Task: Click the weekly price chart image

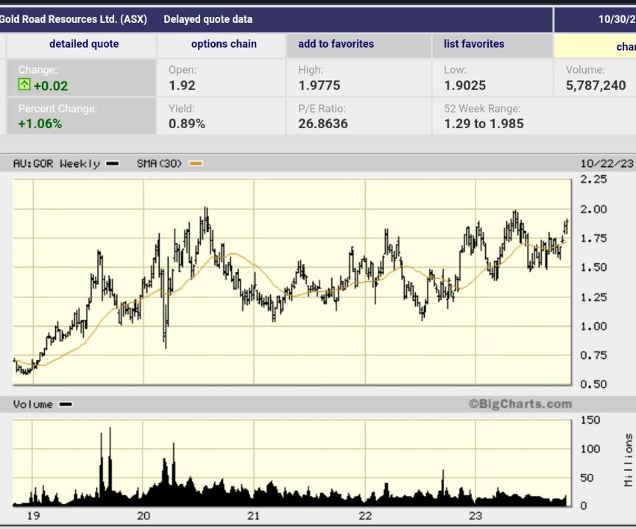Action: click(x=292, y=282)
